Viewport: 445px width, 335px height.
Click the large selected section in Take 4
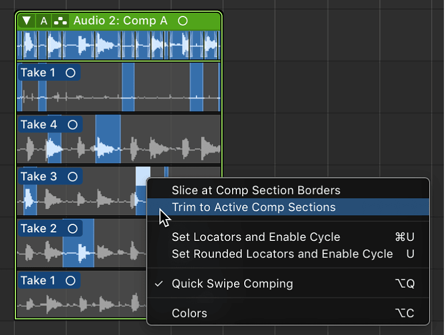[x=108, y=139]
